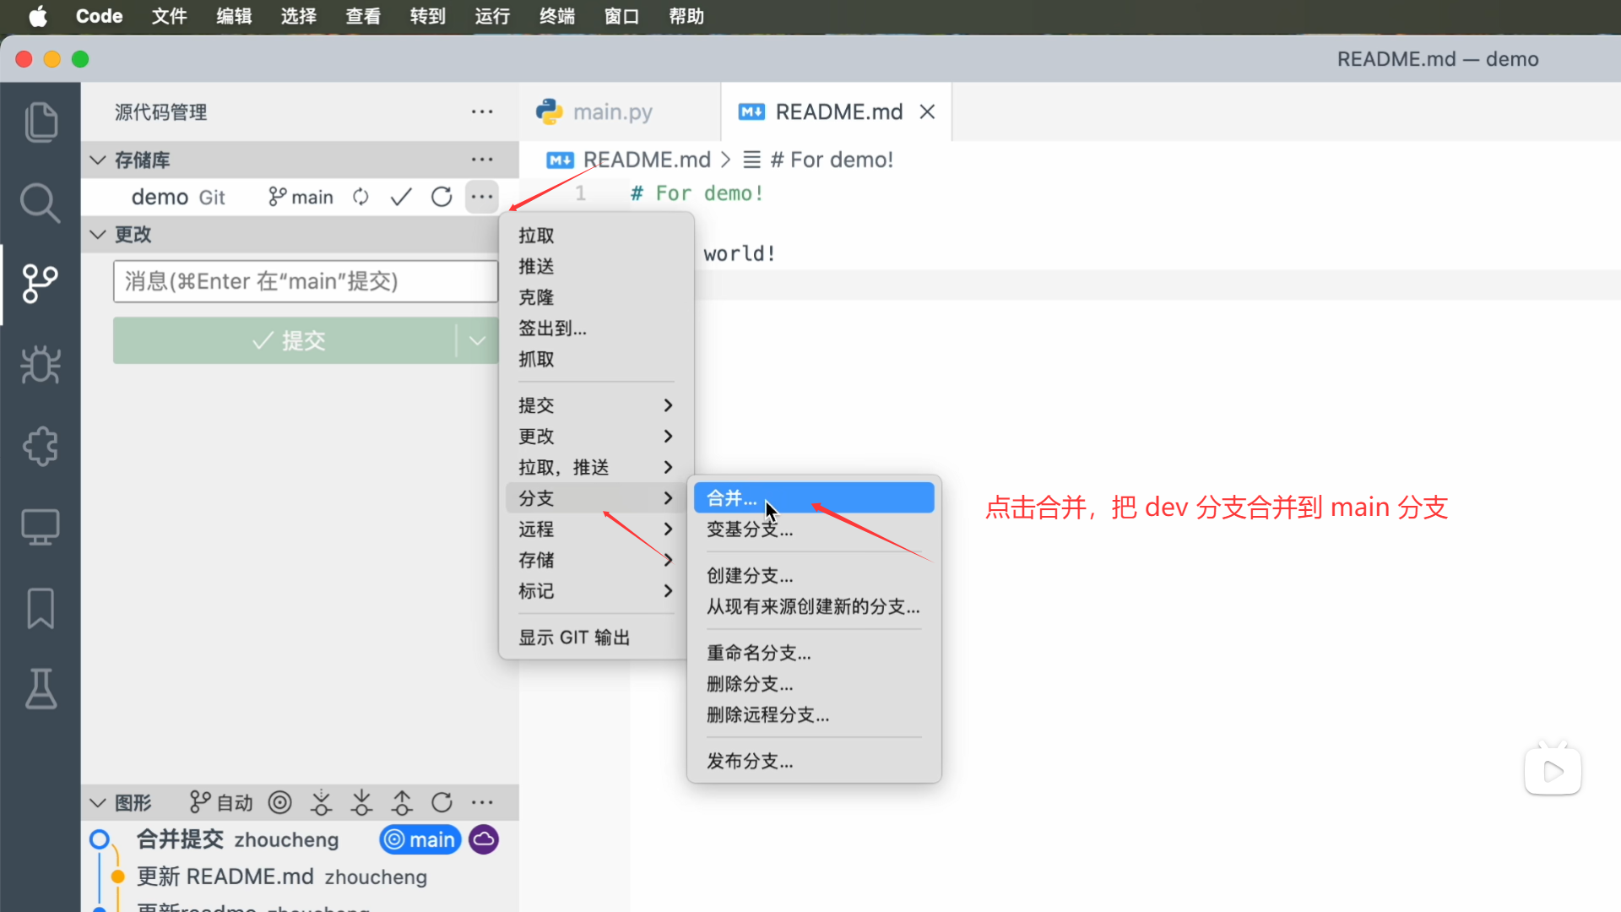Open the Extensions view icon
1621x912 pixels.
40,446
